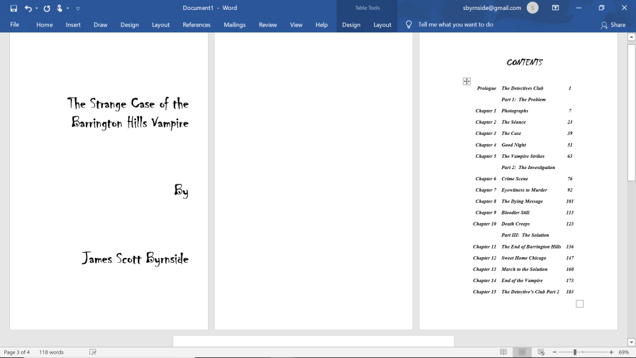Click the table move handle icon
This screenshot has width=636, height=358.
pos(467,81)
